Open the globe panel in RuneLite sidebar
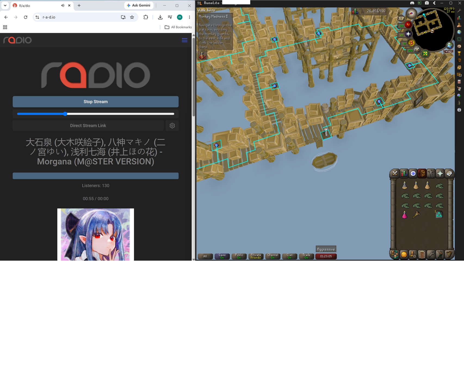This screenshot has width=464, height=379. pyautogui.click(x=459, y=32)
